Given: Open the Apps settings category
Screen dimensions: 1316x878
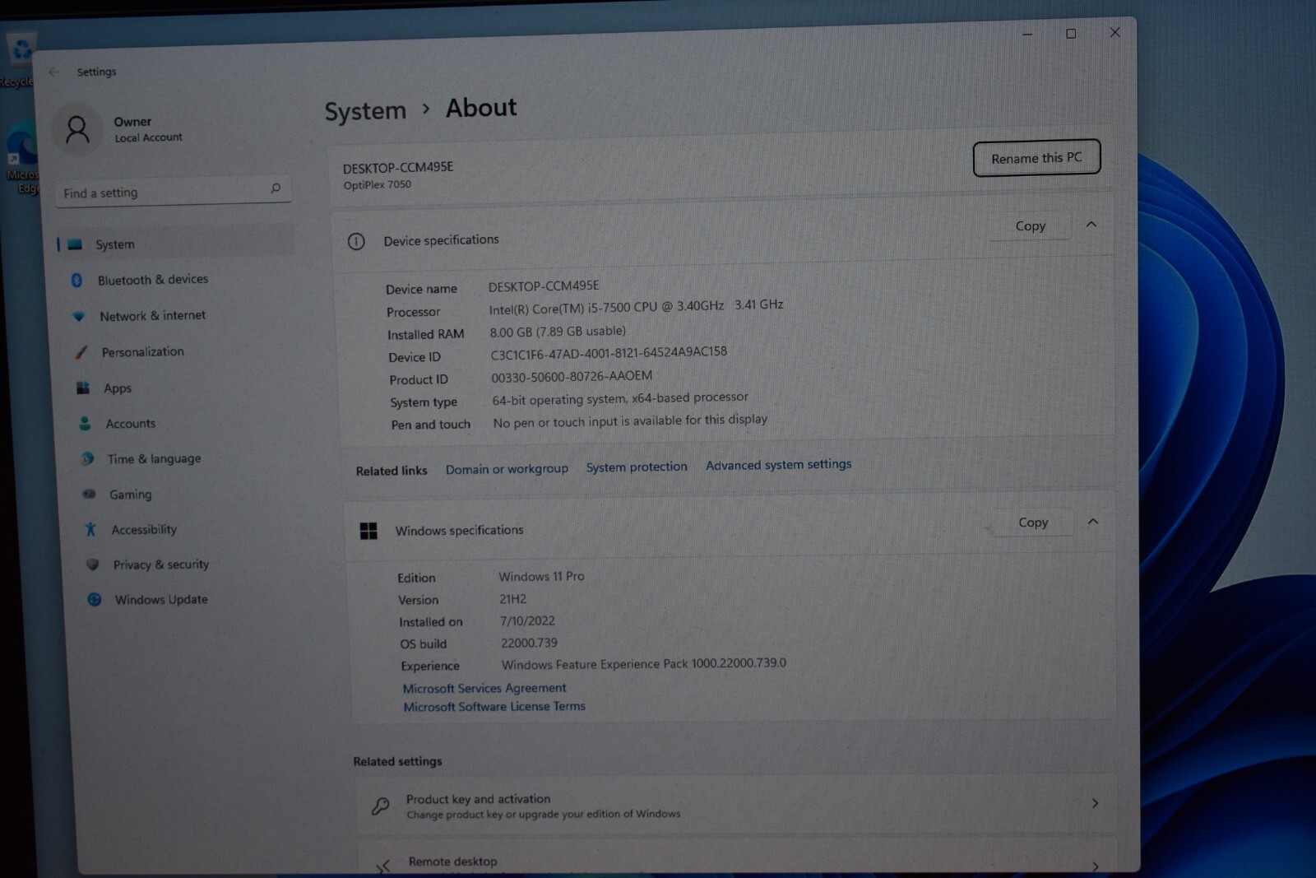Looking at the screenshot, I should pyautogui.click(x=117, y=388).
